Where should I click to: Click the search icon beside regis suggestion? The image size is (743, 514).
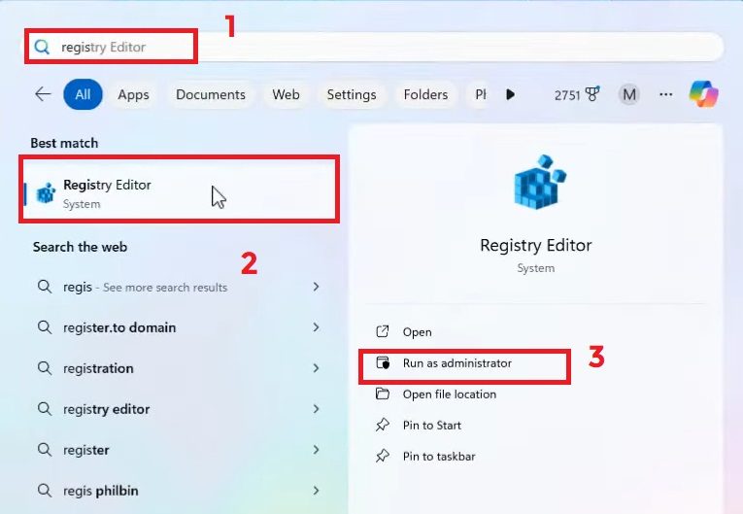[x=45, y=286]
